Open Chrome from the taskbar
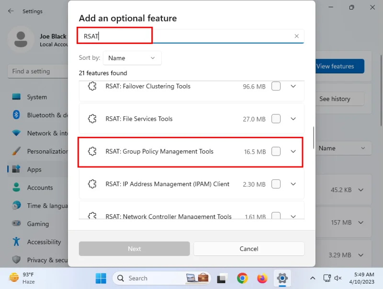Image resolution: width=383 pixels, height=289 pixels. click(x=242, y=278)
